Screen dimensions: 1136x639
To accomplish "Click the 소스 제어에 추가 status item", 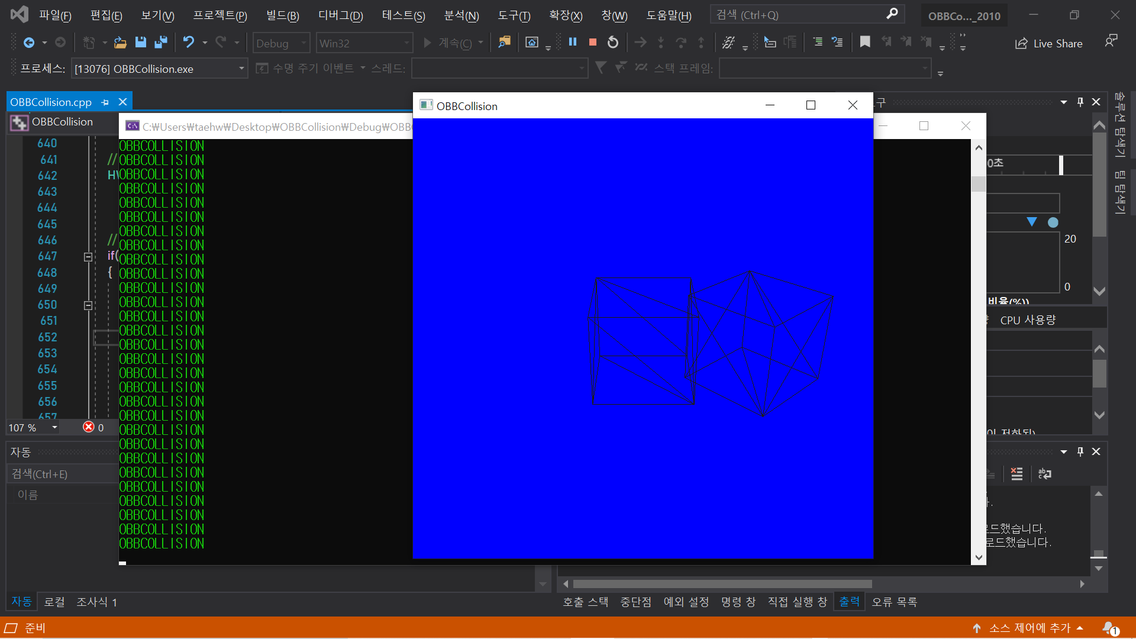I will 1029,628.
